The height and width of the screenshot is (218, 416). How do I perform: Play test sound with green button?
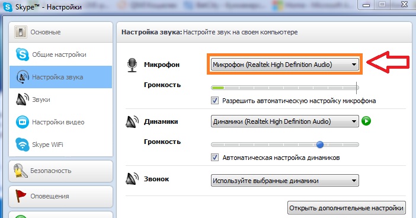point(366,121)
